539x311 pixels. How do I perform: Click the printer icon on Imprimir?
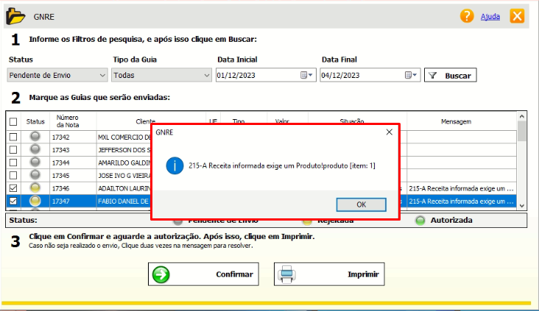[286, 275]
